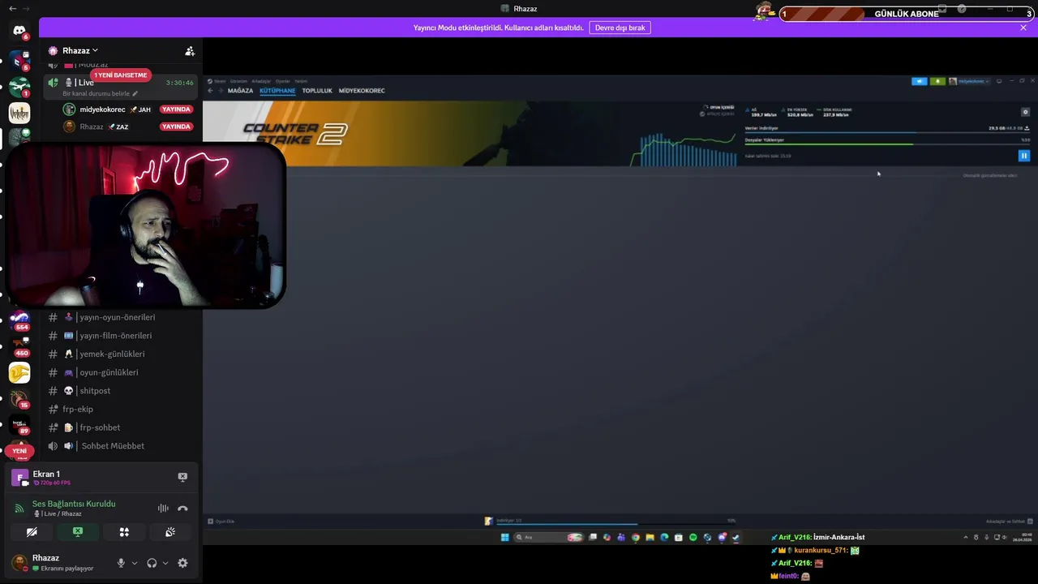The height and width of the screenshot is (584, 1038).
Task: Invite people icon beside Rhazaz header
Action: tap(190, 50)
